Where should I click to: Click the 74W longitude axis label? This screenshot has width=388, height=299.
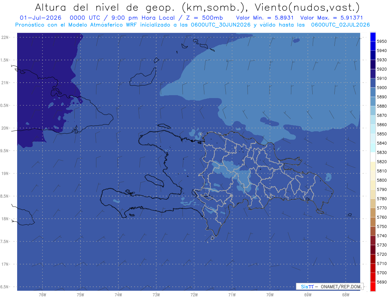tap(118, 295)
